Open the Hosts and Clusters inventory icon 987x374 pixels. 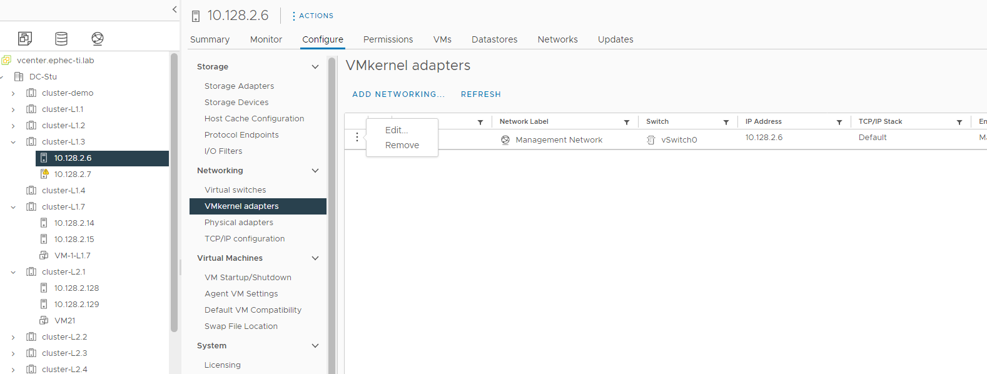pos(25,38)
